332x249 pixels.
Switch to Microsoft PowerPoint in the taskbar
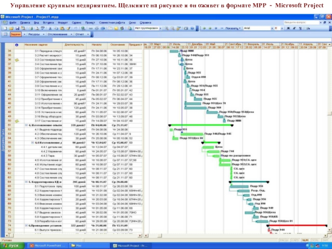pyautogui.click(x=47, y=246)
